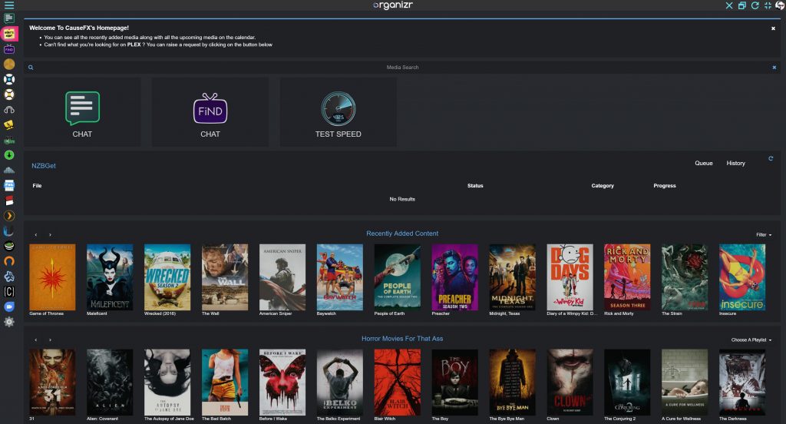Open The Strain poster
This screenshot has width=786, height=424.
click(685, 277)
